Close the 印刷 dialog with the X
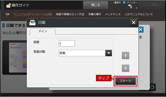This screenshot has width=166, height=97. pyautogui.click(x=134, y=22)
